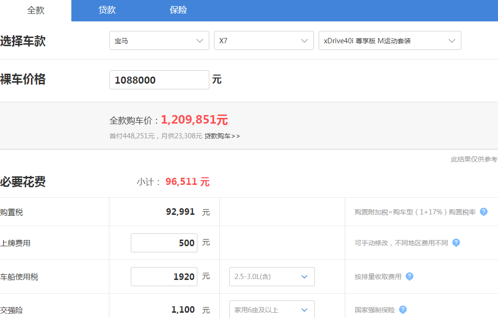Click the 此结果仅供参考 note
This screenshot has height=318, width=498.
[x=474, y=159]
